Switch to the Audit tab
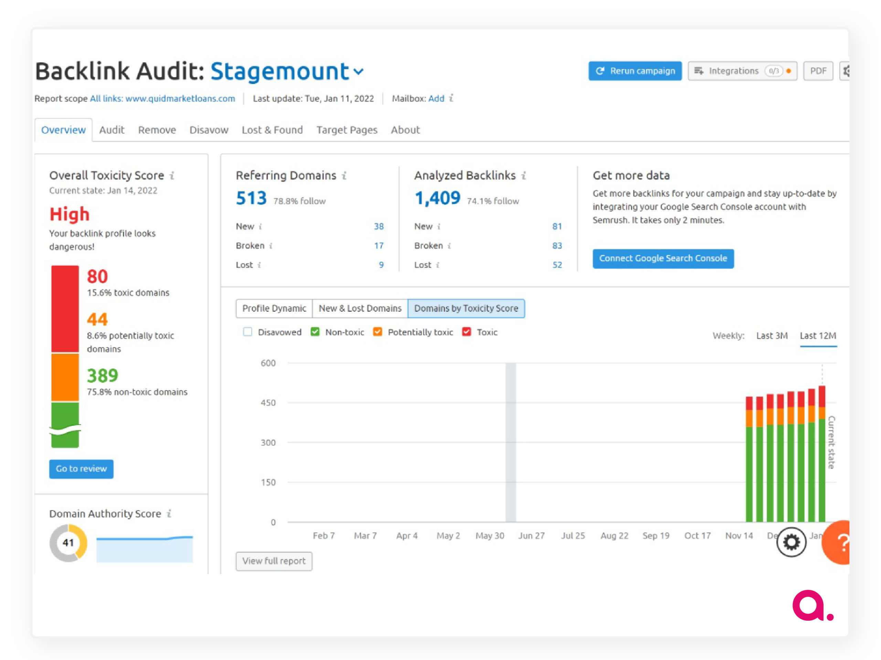This screenshot has width=881, height=660. pyautogui.click(x=112, y=130)
